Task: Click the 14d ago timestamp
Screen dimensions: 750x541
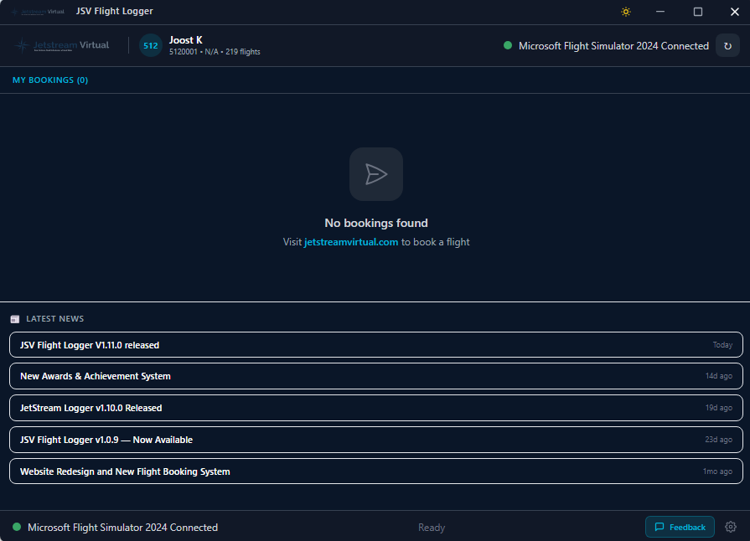Action: [x=718, y=376]
